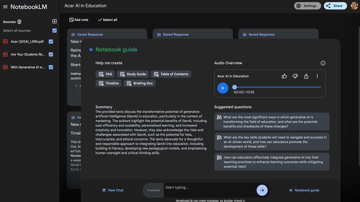Uncheck the With Generative AI source checkbox

tap(51, 67)
